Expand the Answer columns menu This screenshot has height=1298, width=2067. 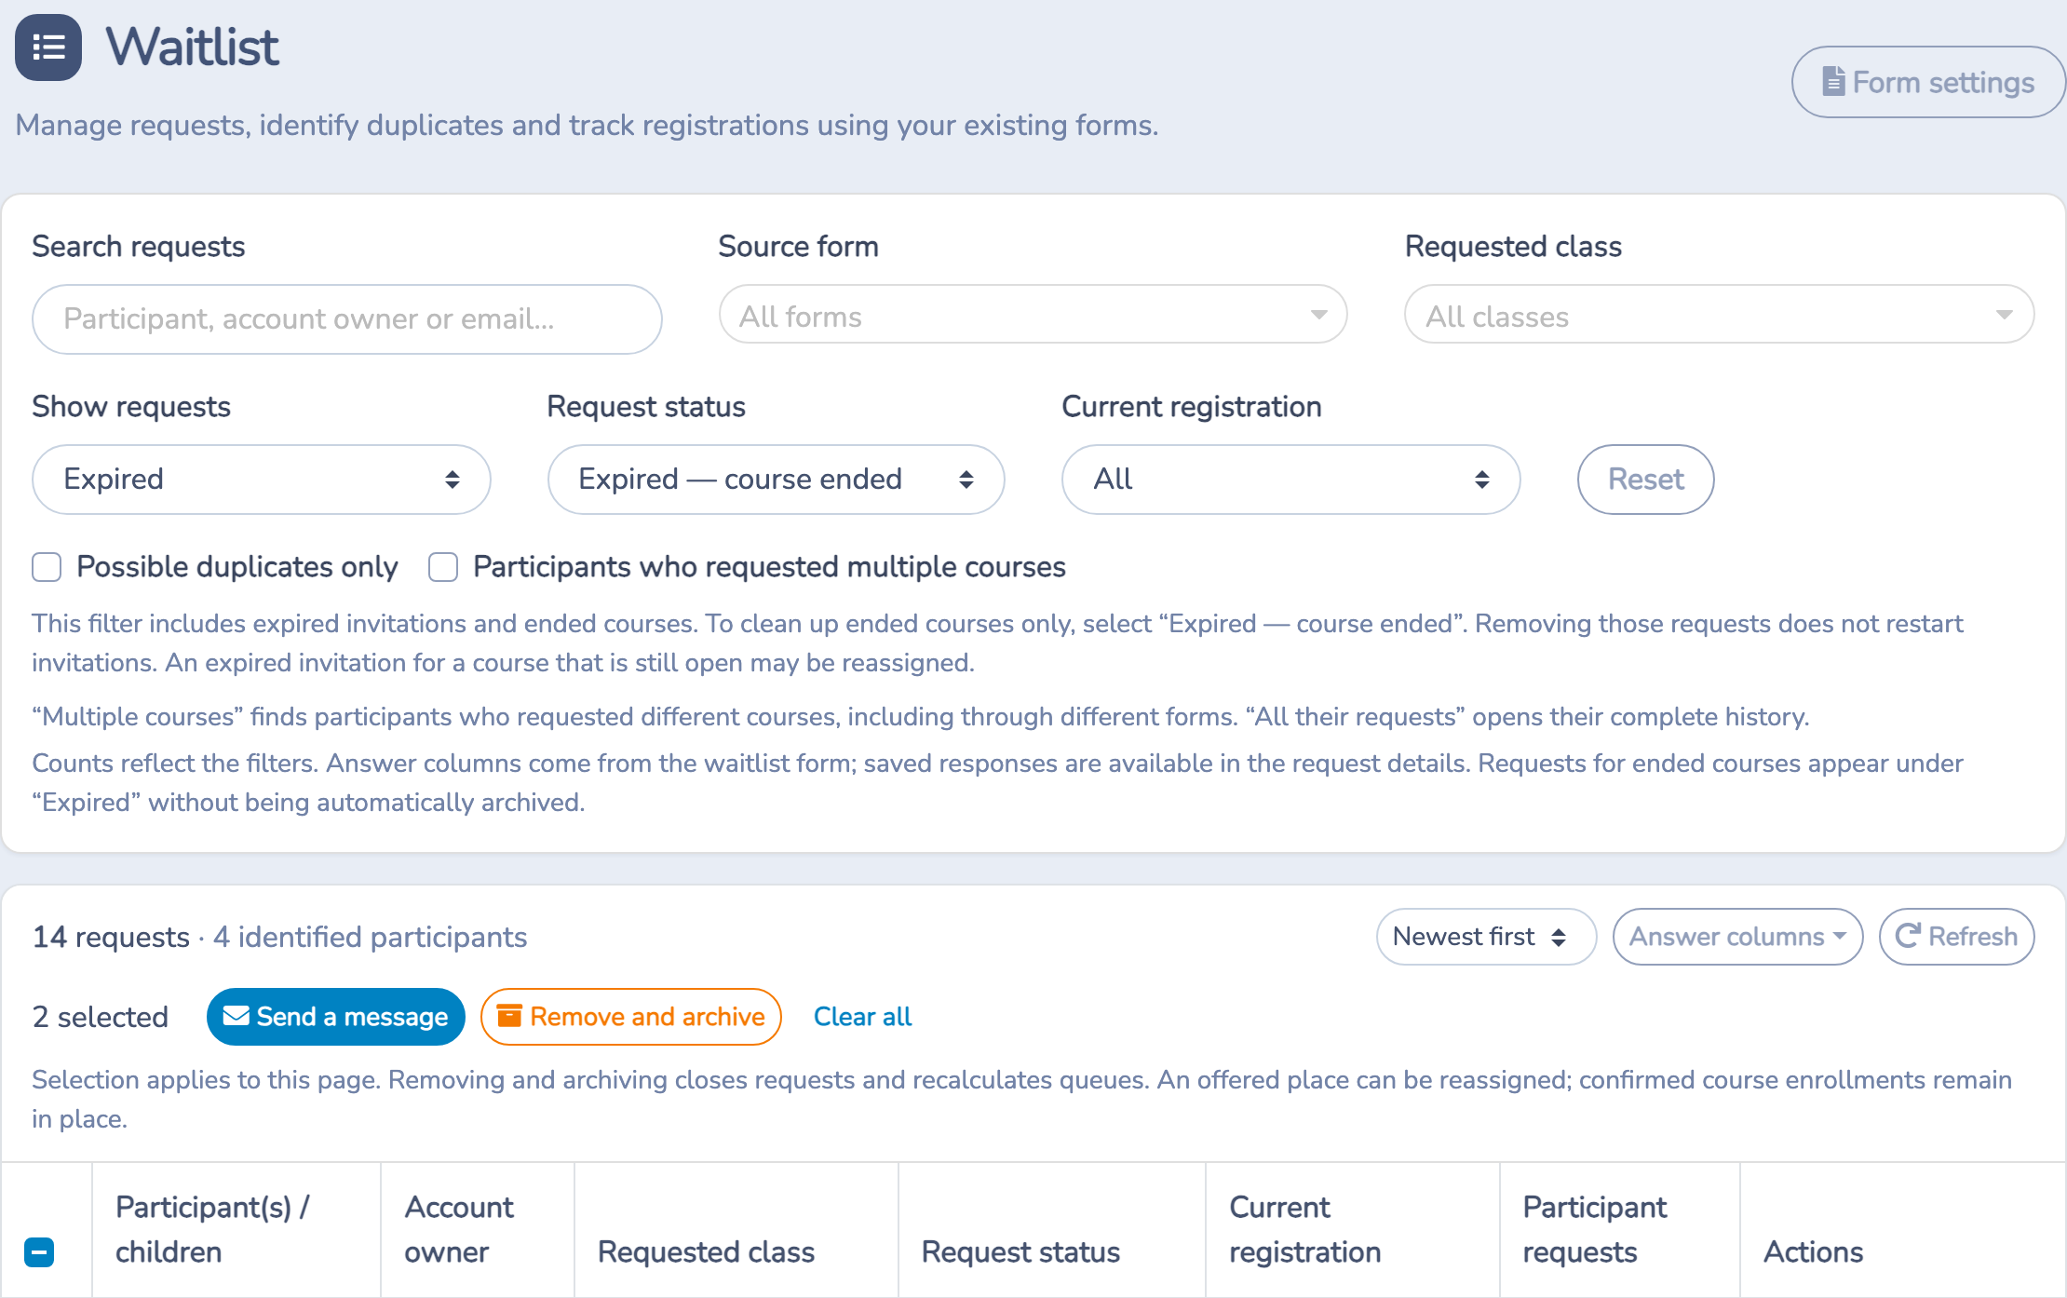point(1737,937)
